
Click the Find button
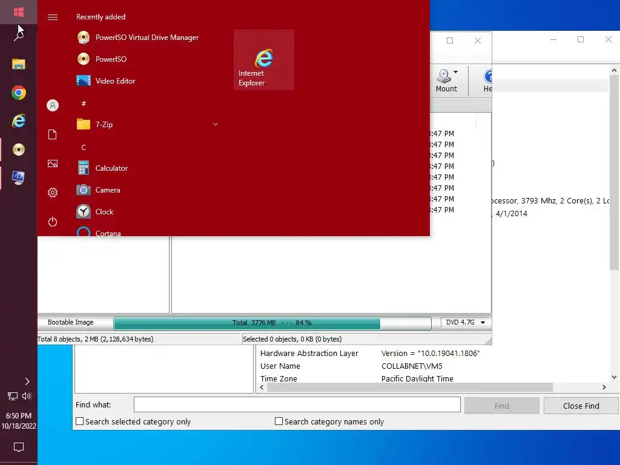click(502, 406)
